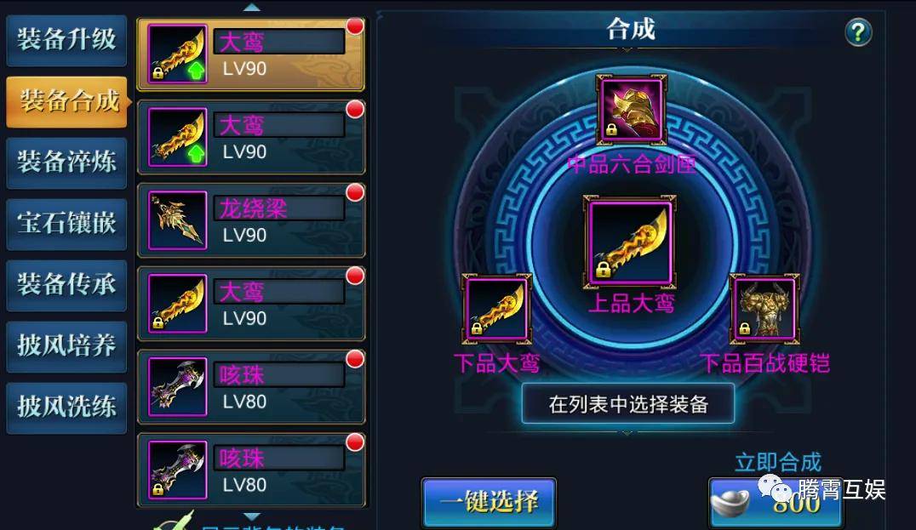Select the 龙绕梁 LV90 weapon icon

pyautogui.click(x=178, y=220)
